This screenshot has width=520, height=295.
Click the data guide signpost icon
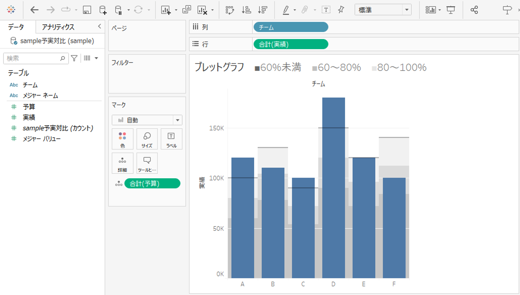coord(507,10)
